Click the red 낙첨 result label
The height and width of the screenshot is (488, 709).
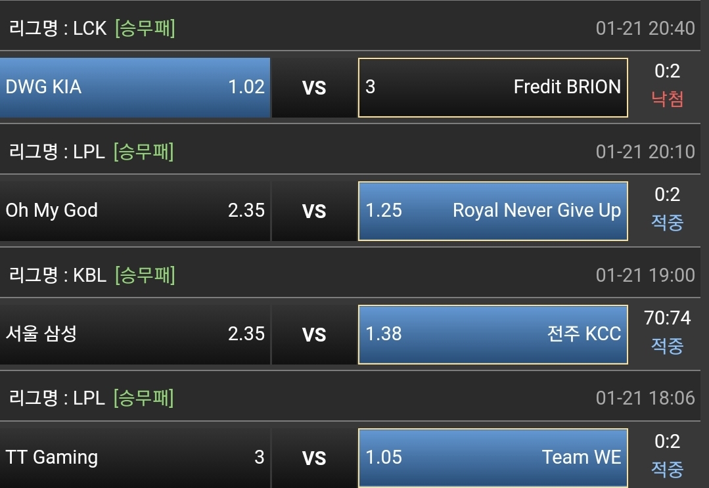(668, 99)
